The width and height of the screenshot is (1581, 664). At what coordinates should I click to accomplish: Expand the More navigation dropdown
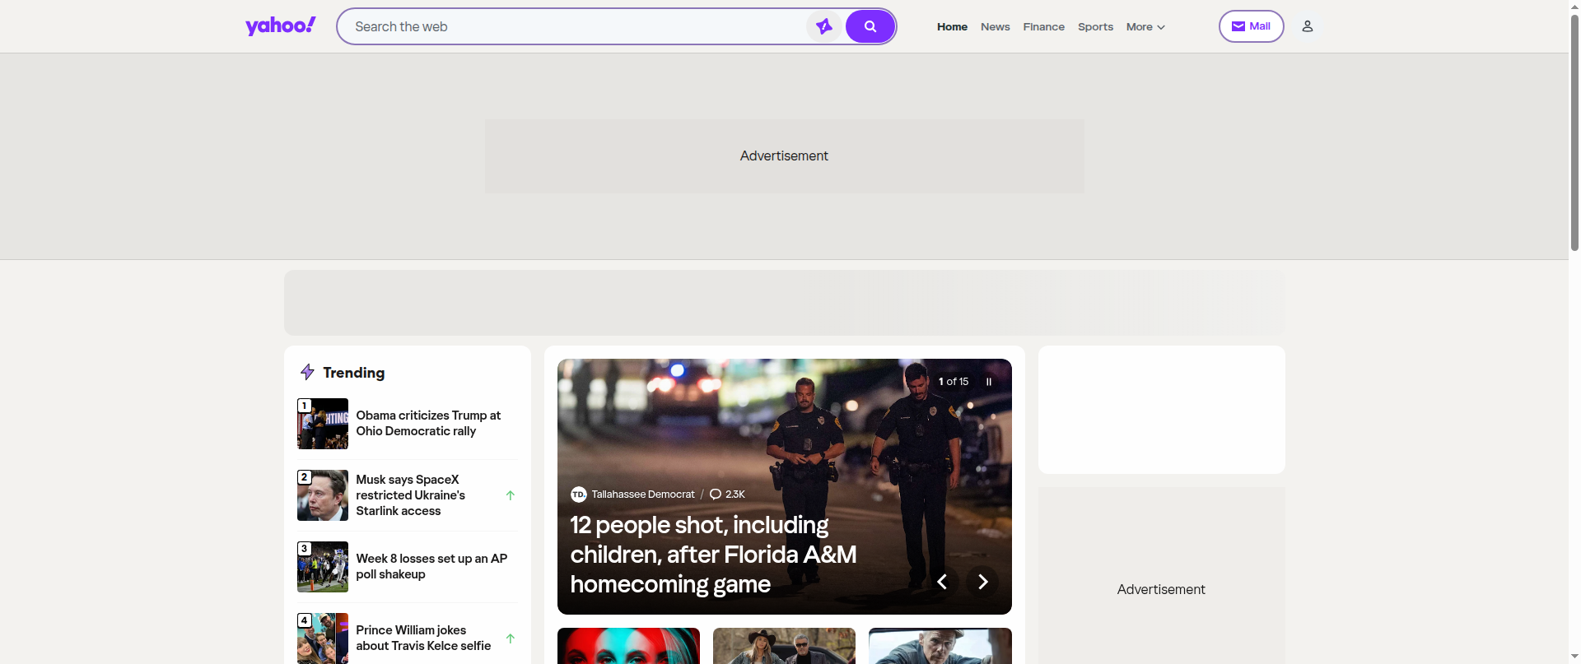(x=1145, y=27)
